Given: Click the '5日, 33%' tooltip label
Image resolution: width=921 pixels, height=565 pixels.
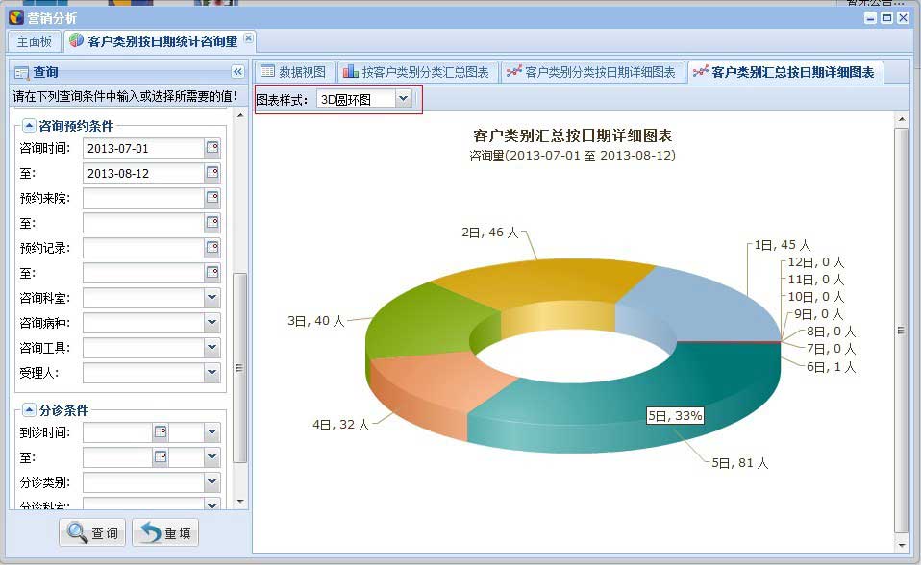Looking at the screenshot, I should tap(675, 416).
